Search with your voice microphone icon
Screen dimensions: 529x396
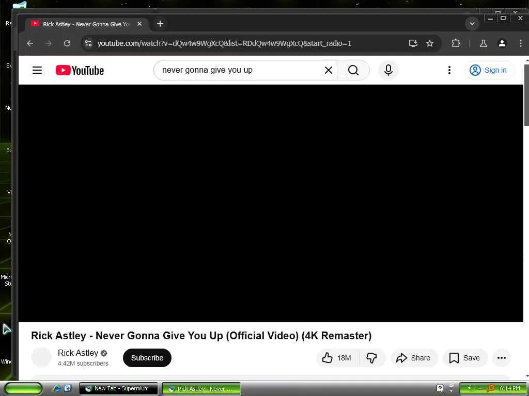[388, 70]
